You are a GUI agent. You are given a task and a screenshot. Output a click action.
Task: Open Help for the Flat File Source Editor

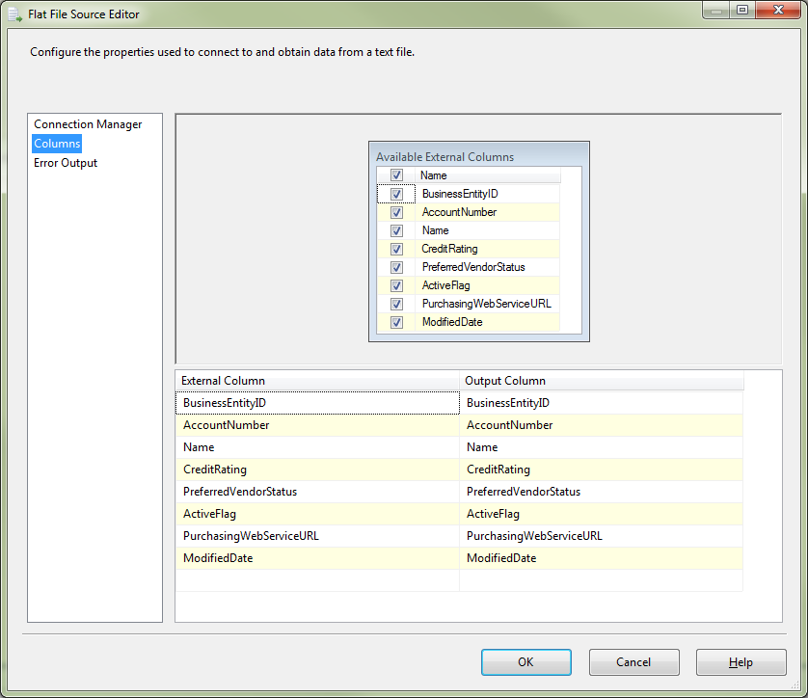[741, 662]
